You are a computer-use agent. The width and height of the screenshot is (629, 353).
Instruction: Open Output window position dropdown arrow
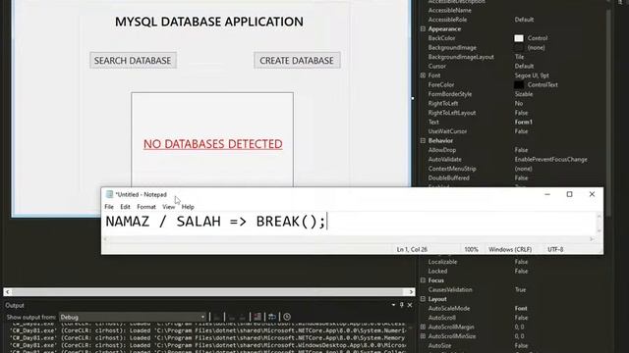tap(393, 305)
